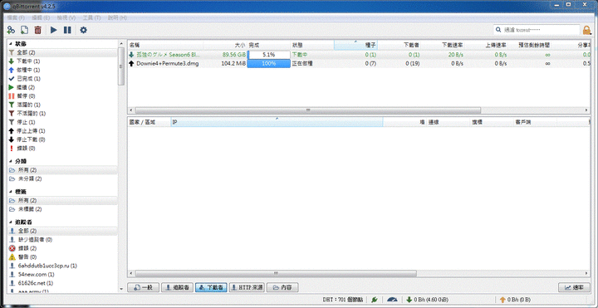598x308 pixels.
Task: Select the 活躍的 (1) active filter
Action: click(62, 105)
